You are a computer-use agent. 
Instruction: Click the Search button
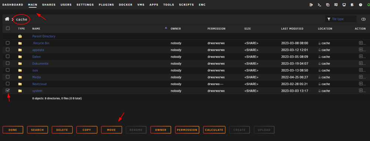click(x=37, y=130)
